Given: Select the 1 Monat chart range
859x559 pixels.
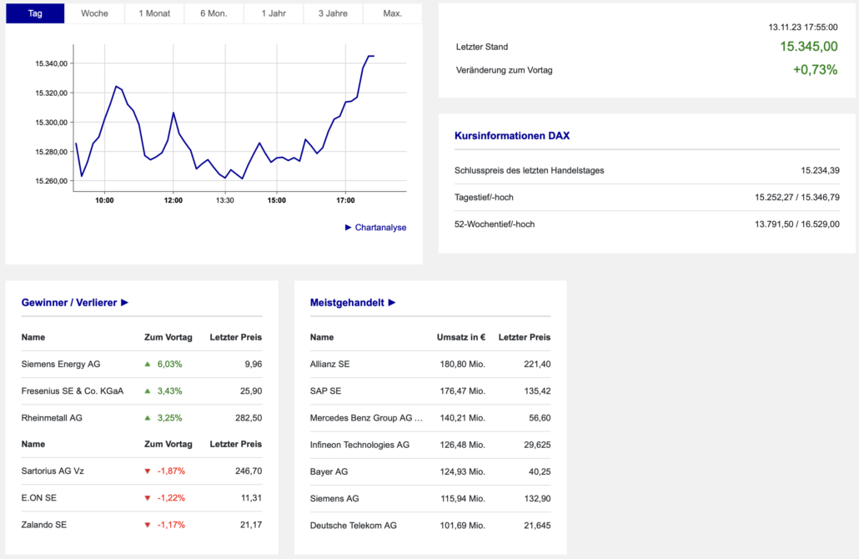Looking at the screenshot, I should pyautogui.click(x=154, y=13).
